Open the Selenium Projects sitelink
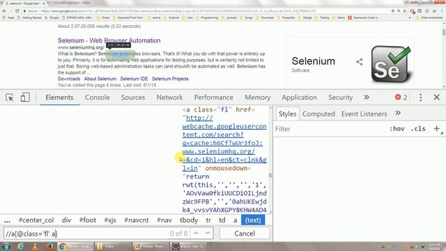Image resolution: width=446 pixels, height=251 pixels. point(170,79)
